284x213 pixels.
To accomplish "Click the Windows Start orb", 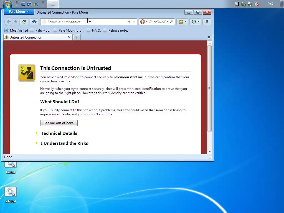I will [x=7, y=5].
